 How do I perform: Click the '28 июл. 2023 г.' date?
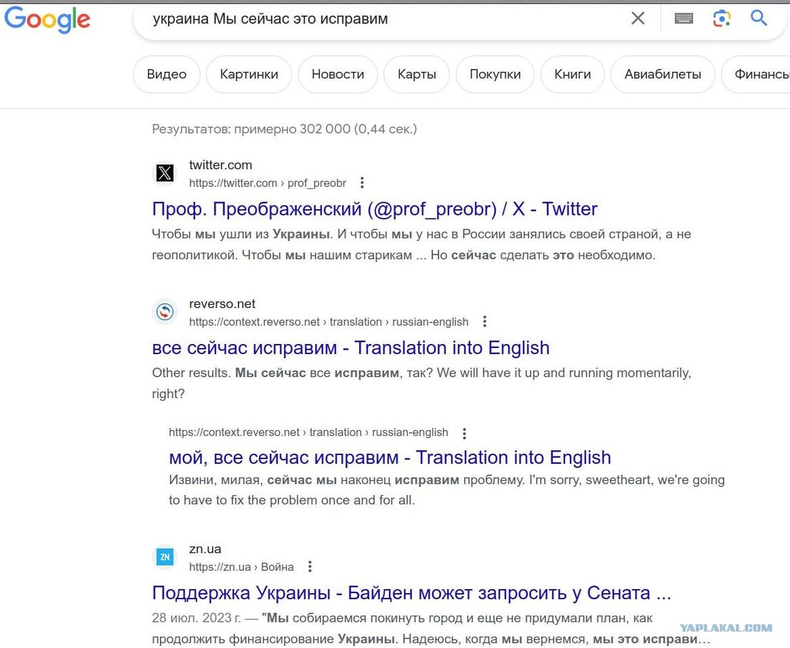196,618
